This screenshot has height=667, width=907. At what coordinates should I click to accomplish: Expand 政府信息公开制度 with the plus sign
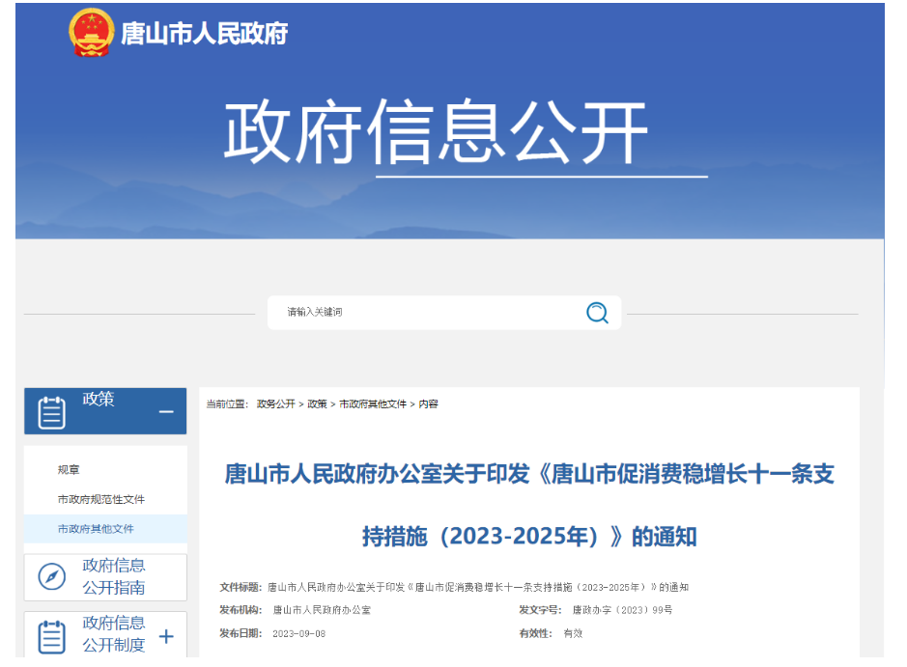(166, 636)
